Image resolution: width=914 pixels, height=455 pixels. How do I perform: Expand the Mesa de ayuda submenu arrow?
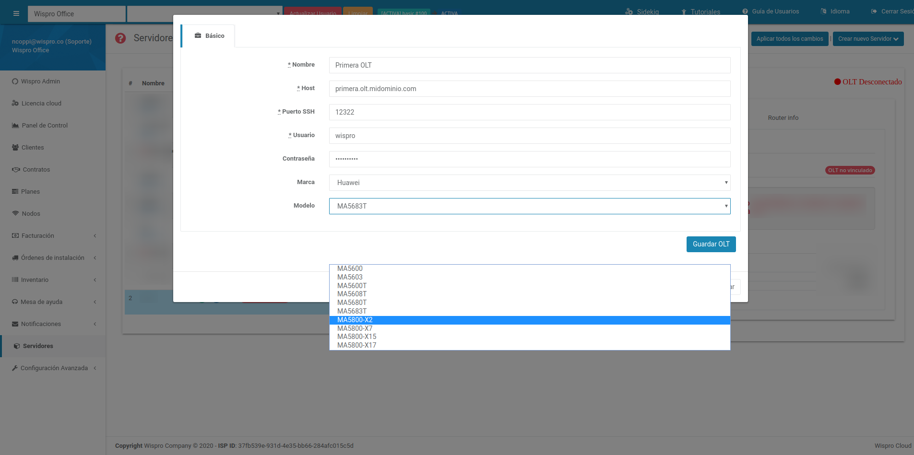coord(95,302)
